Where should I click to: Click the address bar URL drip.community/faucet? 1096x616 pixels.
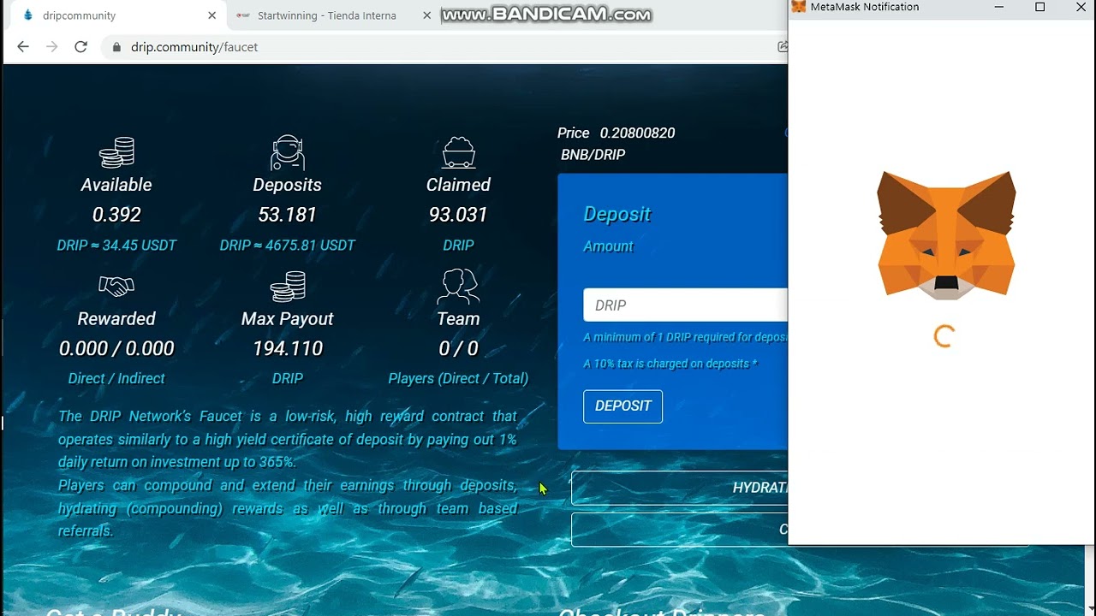point(194,47)
